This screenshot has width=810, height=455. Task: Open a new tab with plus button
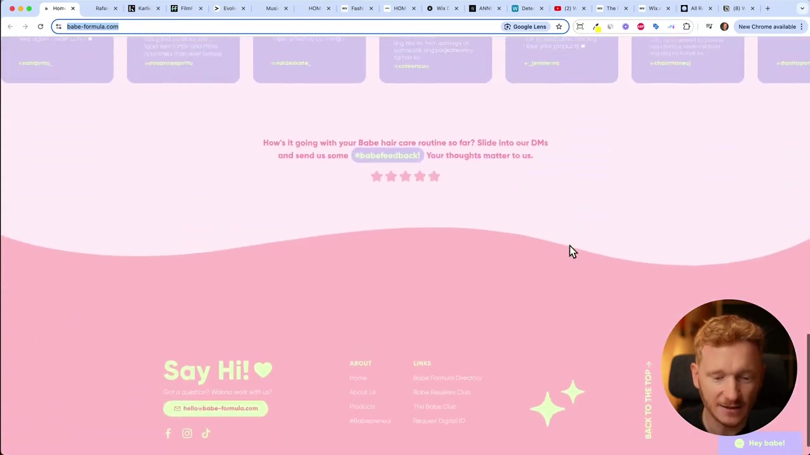tap(768, 8)
